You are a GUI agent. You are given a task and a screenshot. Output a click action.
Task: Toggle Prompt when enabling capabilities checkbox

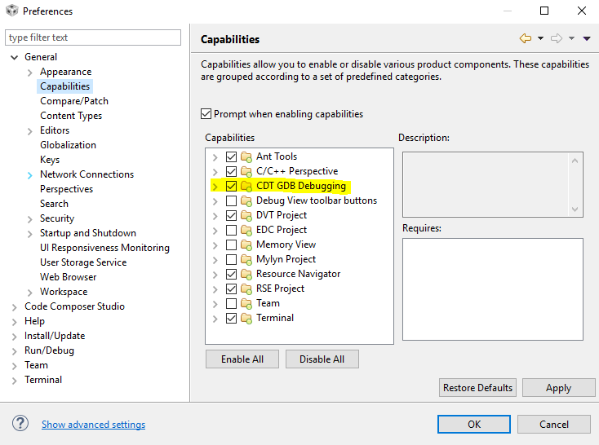pos(206,114)
